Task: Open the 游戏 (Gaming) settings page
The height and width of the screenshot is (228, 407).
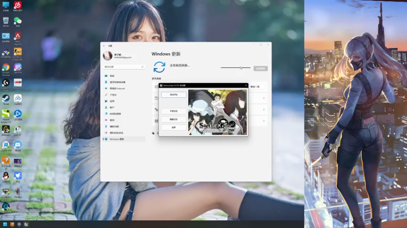Action: (x=124, y=120)
